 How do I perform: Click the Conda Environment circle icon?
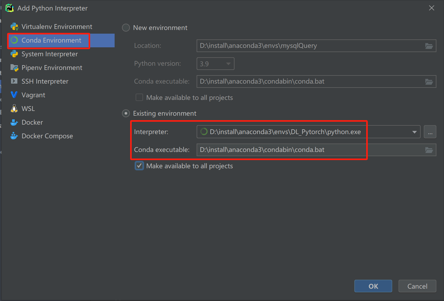tap(14, 40)
